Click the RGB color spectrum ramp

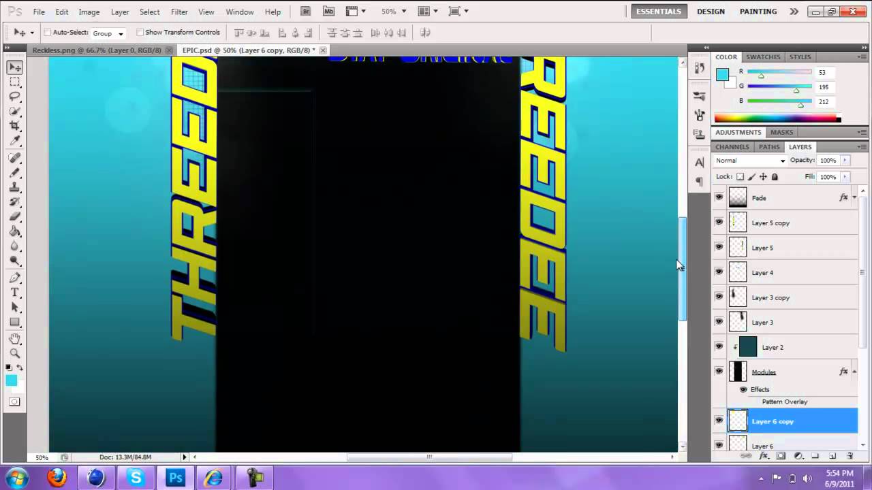(x=777, y=118)
